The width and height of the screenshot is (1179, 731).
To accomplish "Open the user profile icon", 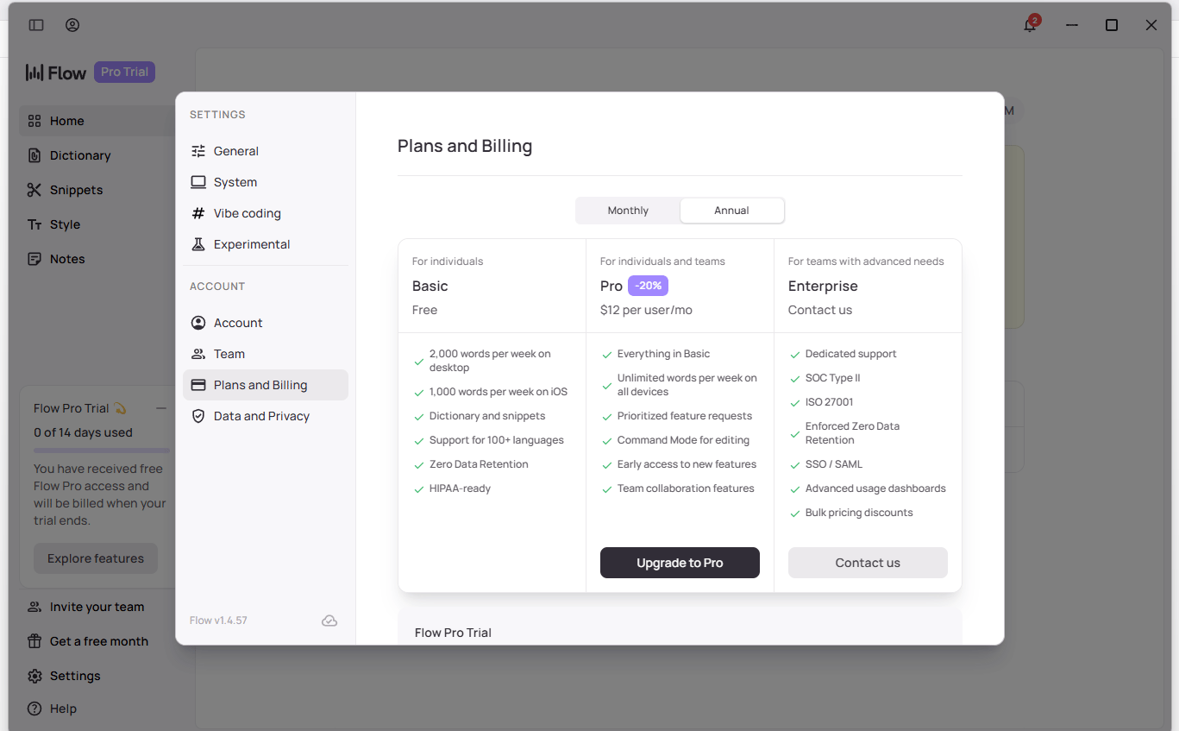I will tap(72, 25).
